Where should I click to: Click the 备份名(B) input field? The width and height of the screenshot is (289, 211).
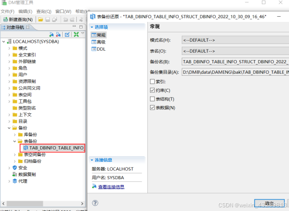pos(235,62)
